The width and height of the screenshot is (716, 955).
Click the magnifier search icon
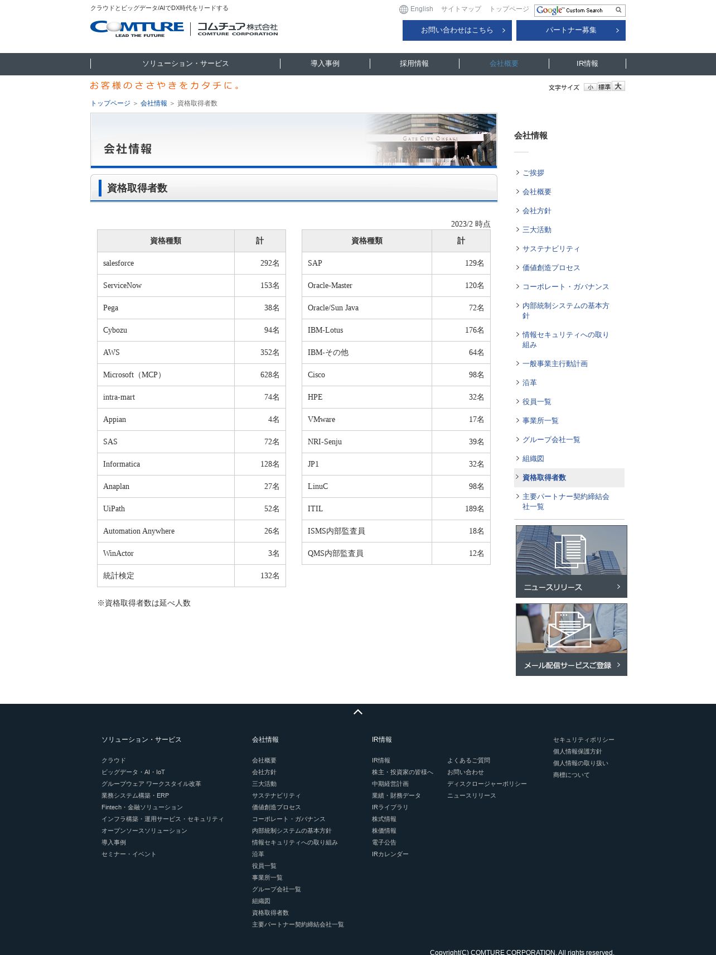click(x=618, y=10)
